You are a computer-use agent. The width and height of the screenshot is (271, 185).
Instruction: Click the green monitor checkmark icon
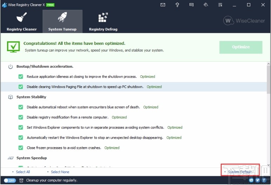[x=13, y=47]
